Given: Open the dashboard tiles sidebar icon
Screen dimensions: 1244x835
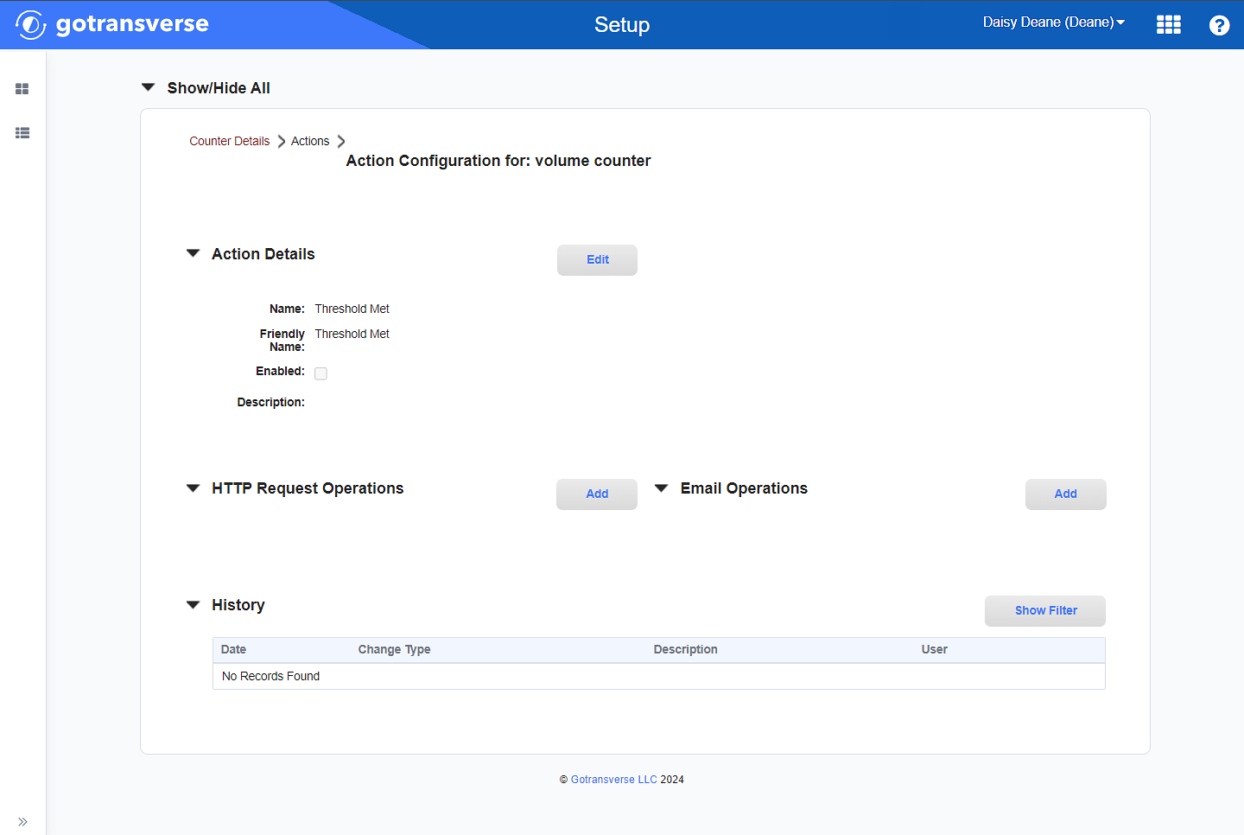Looking at the screenshot, I should pyautogui.click(x=22, y=89).
